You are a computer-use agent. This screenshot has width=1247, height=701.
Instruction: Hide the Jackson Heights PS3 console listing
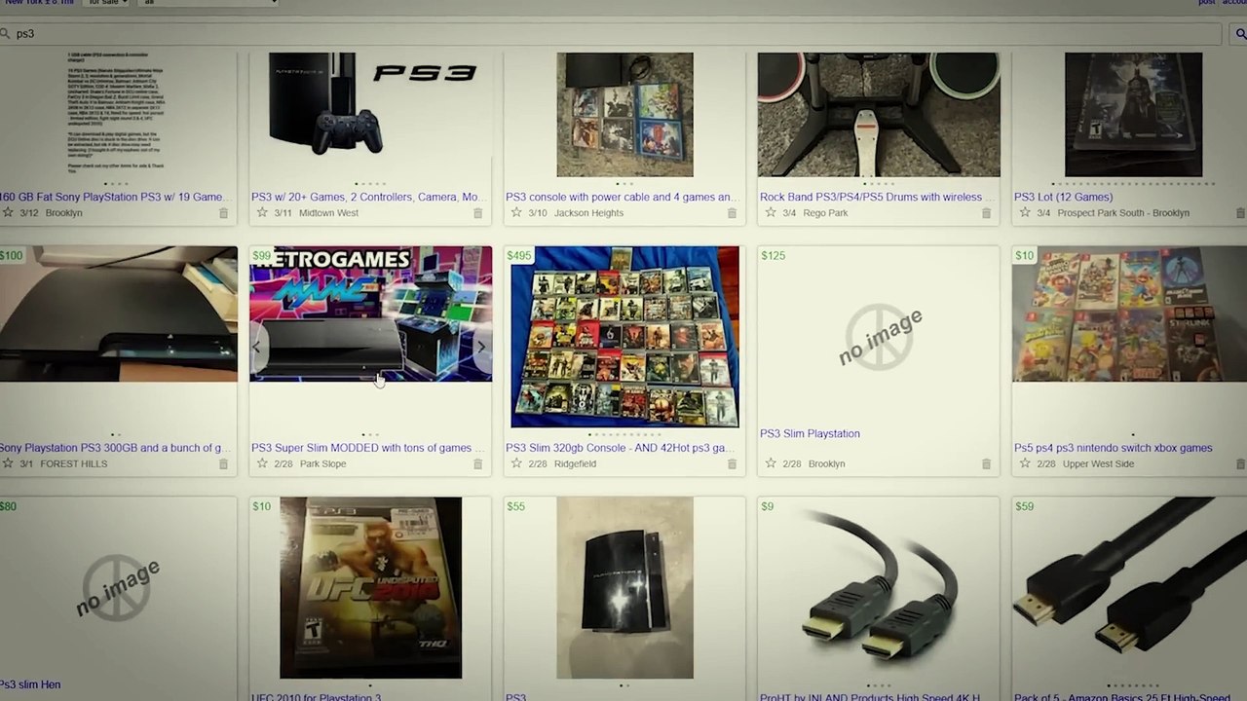click(x=732, y=213)
